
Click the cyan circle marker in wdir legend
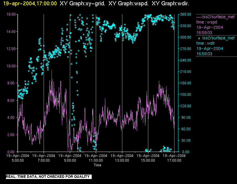click(x=199, y=38)
